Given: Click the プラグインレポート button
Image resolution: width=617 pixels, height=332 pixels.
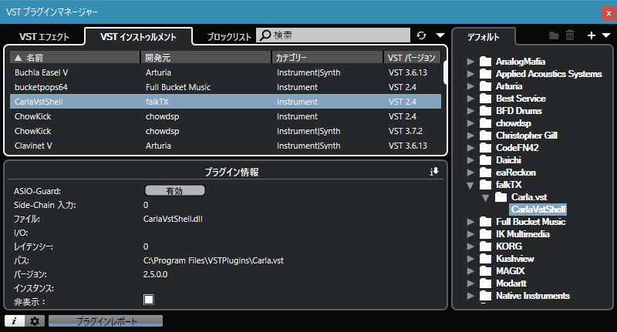Looking at the screenshot, I should 106,321.
